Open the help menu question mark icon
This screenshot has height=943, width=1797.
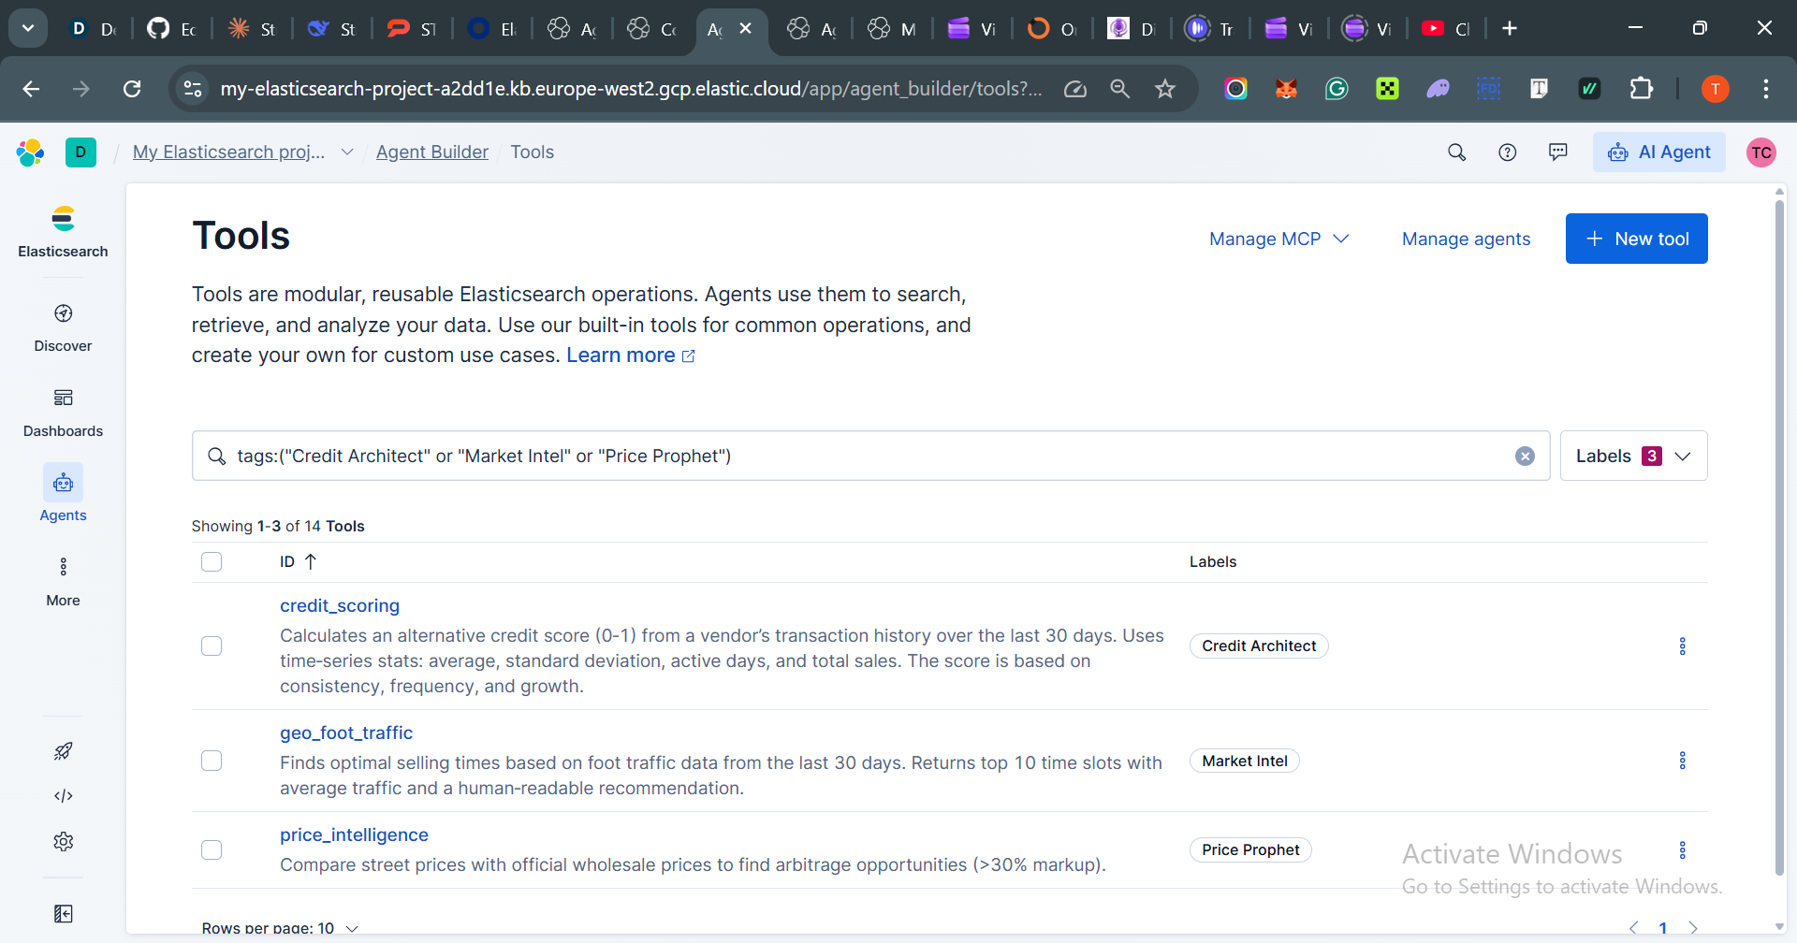click(1508, 152)
